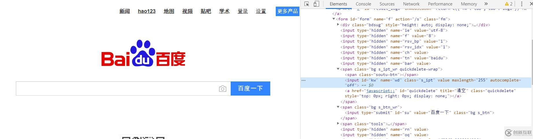Click the ellipsis beside the selected input node

pyautogui.click(x=303, y=80)
